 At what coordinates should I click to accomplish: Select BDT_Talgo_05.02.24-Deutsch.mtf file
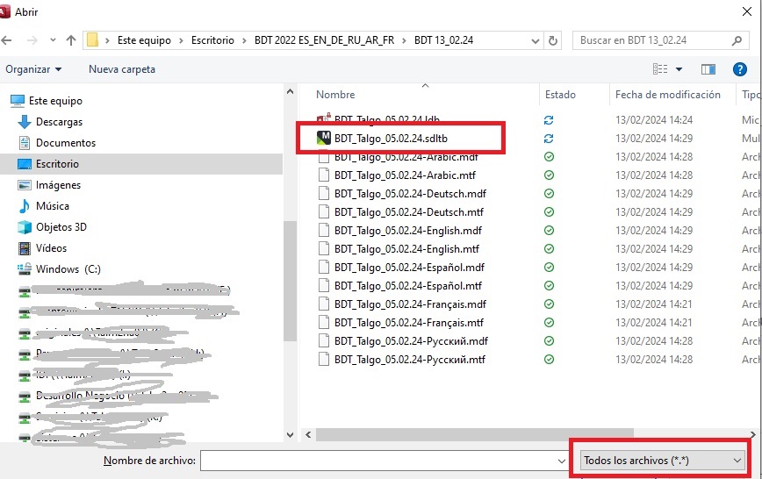tap(409, 212)
